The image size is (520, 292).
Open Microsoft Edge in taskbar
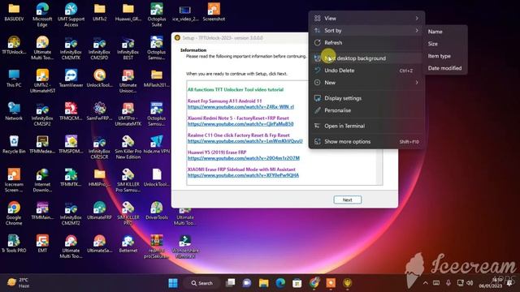pyautogui.click(x=280, y=283)
